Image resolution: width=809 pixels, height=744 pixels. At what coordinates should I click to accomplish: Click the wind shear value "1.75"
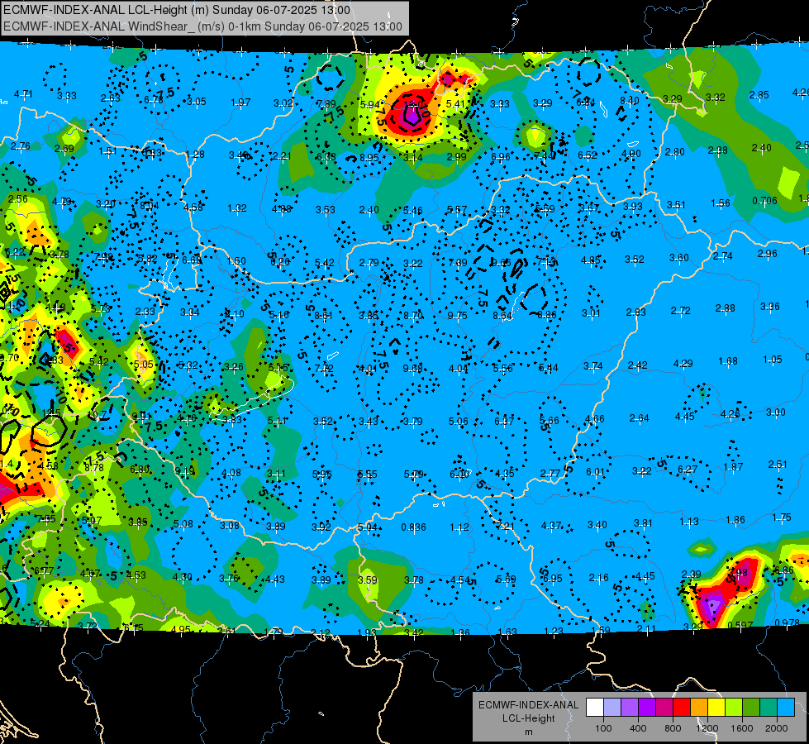pyautogui.click(x=782, y=517)
